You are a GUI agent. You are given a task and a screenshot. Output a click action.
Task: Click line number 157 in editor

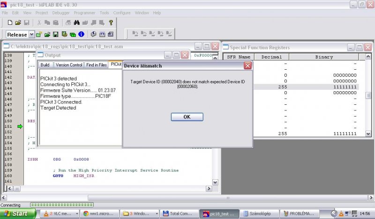[8, 159]
